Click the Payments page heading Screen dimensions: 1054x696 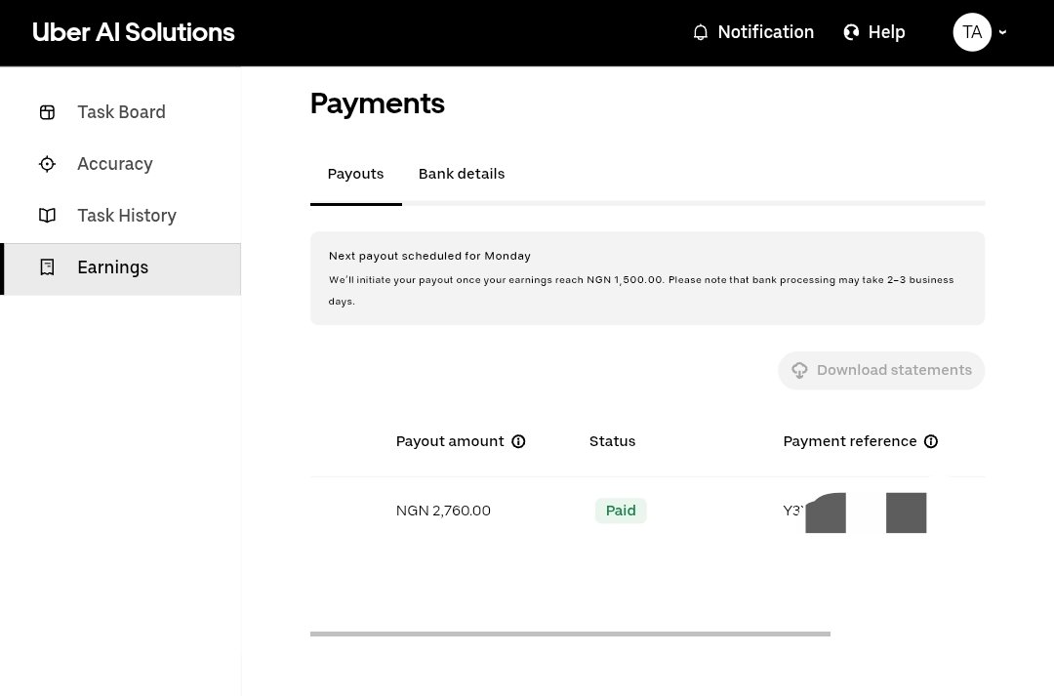tap(377, 104)
